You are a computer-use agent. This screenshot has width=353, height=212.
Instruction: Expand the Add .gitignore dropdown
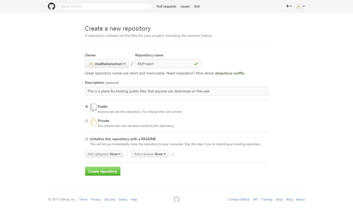tap(104, 154)
